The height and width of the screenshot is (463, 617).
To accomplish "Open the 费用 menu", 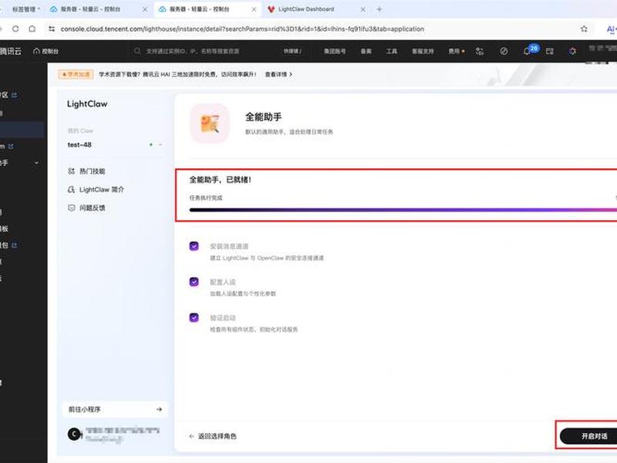I will (x=456, y=51).
